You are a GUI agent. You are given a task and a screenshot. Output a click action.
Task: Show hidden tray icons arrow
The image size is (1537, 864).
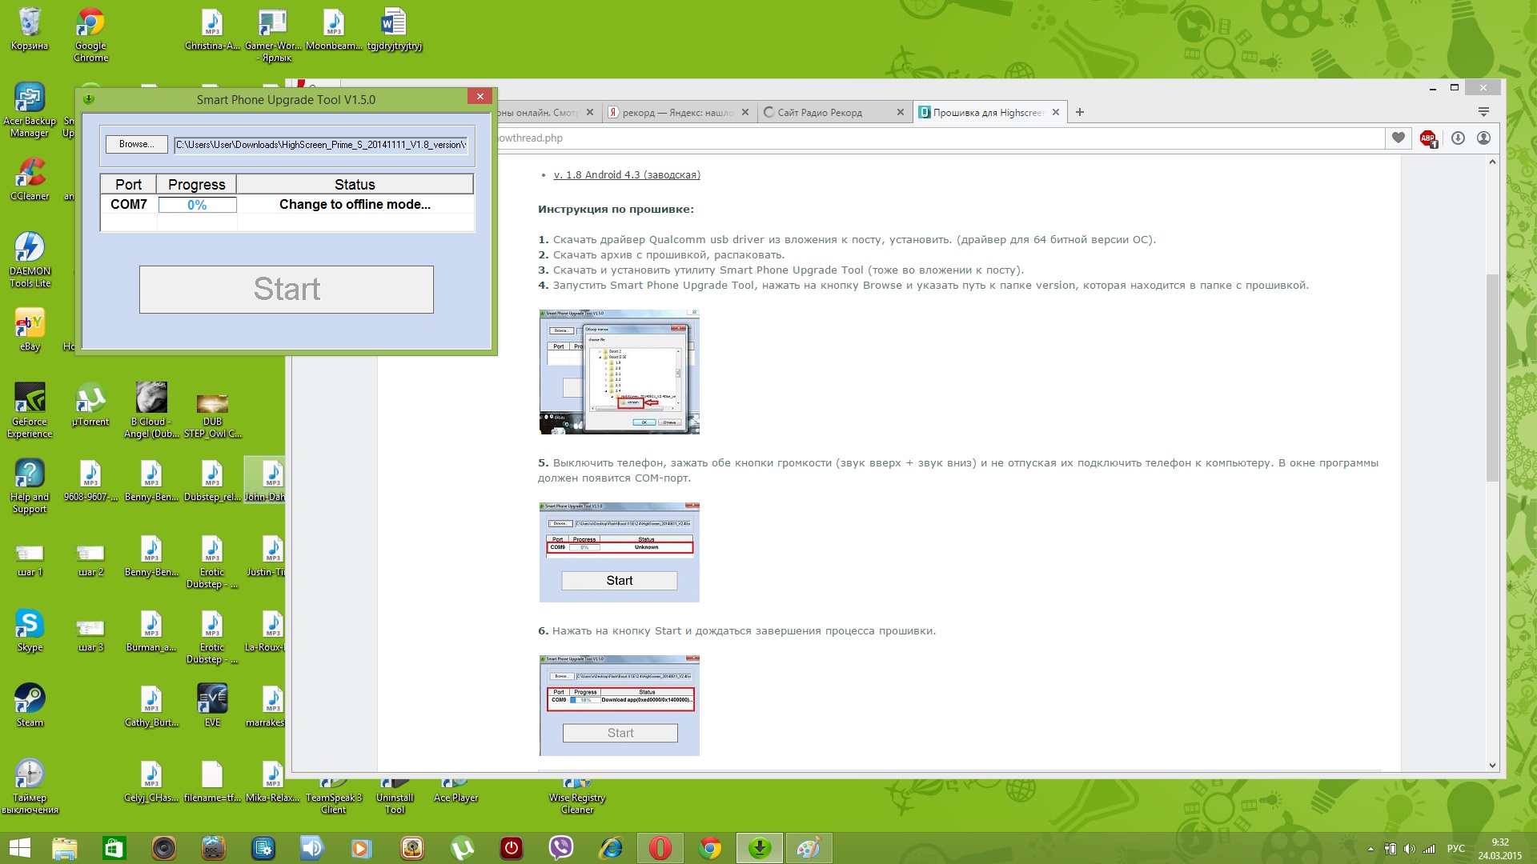1370,849
